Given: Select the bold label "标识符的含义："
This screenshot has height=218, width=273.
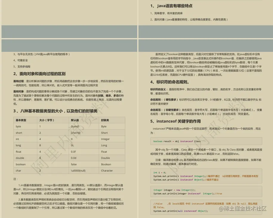Looking at the screenshot, I should [x=159, y=89].
